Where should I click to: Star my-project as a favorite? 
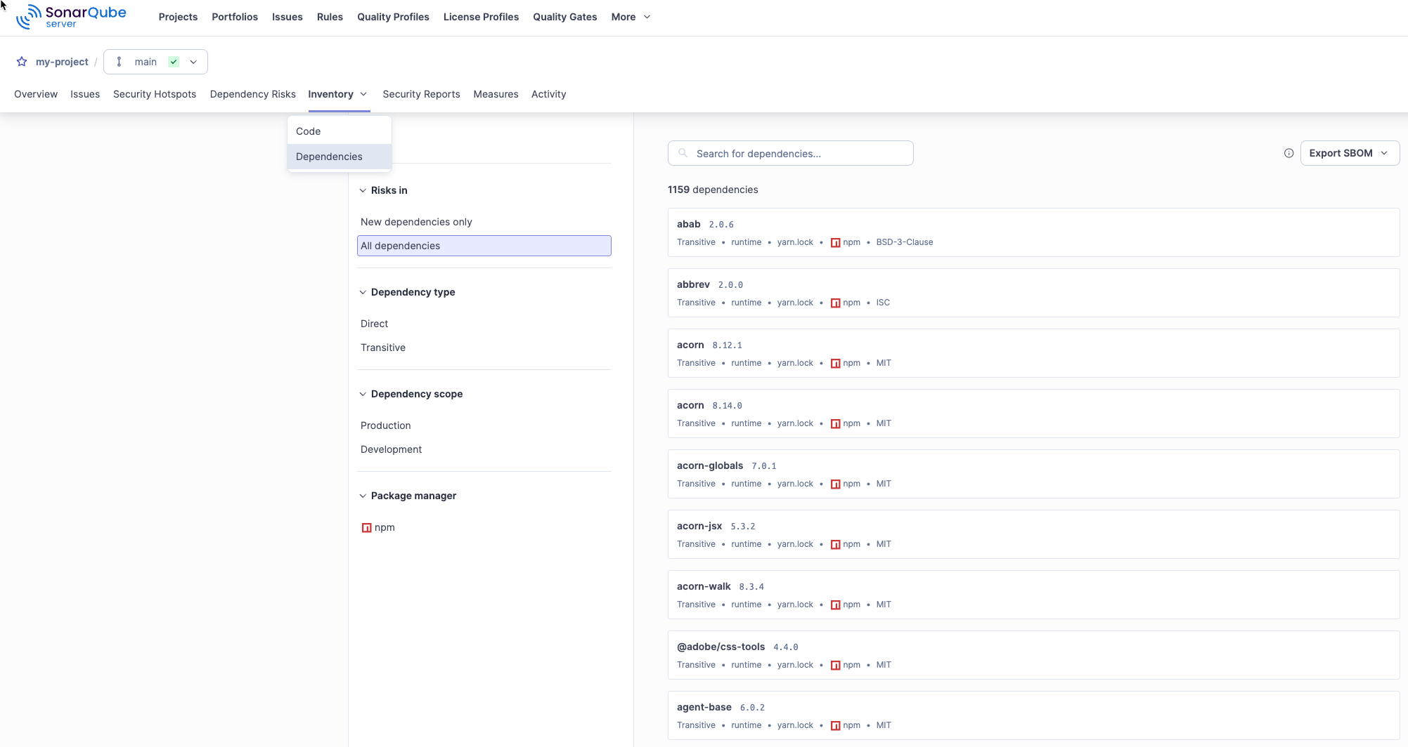21,62
